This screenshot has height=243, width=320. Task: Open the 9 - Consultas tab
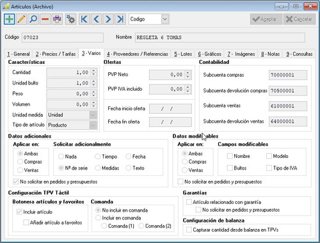coord(300,54)
